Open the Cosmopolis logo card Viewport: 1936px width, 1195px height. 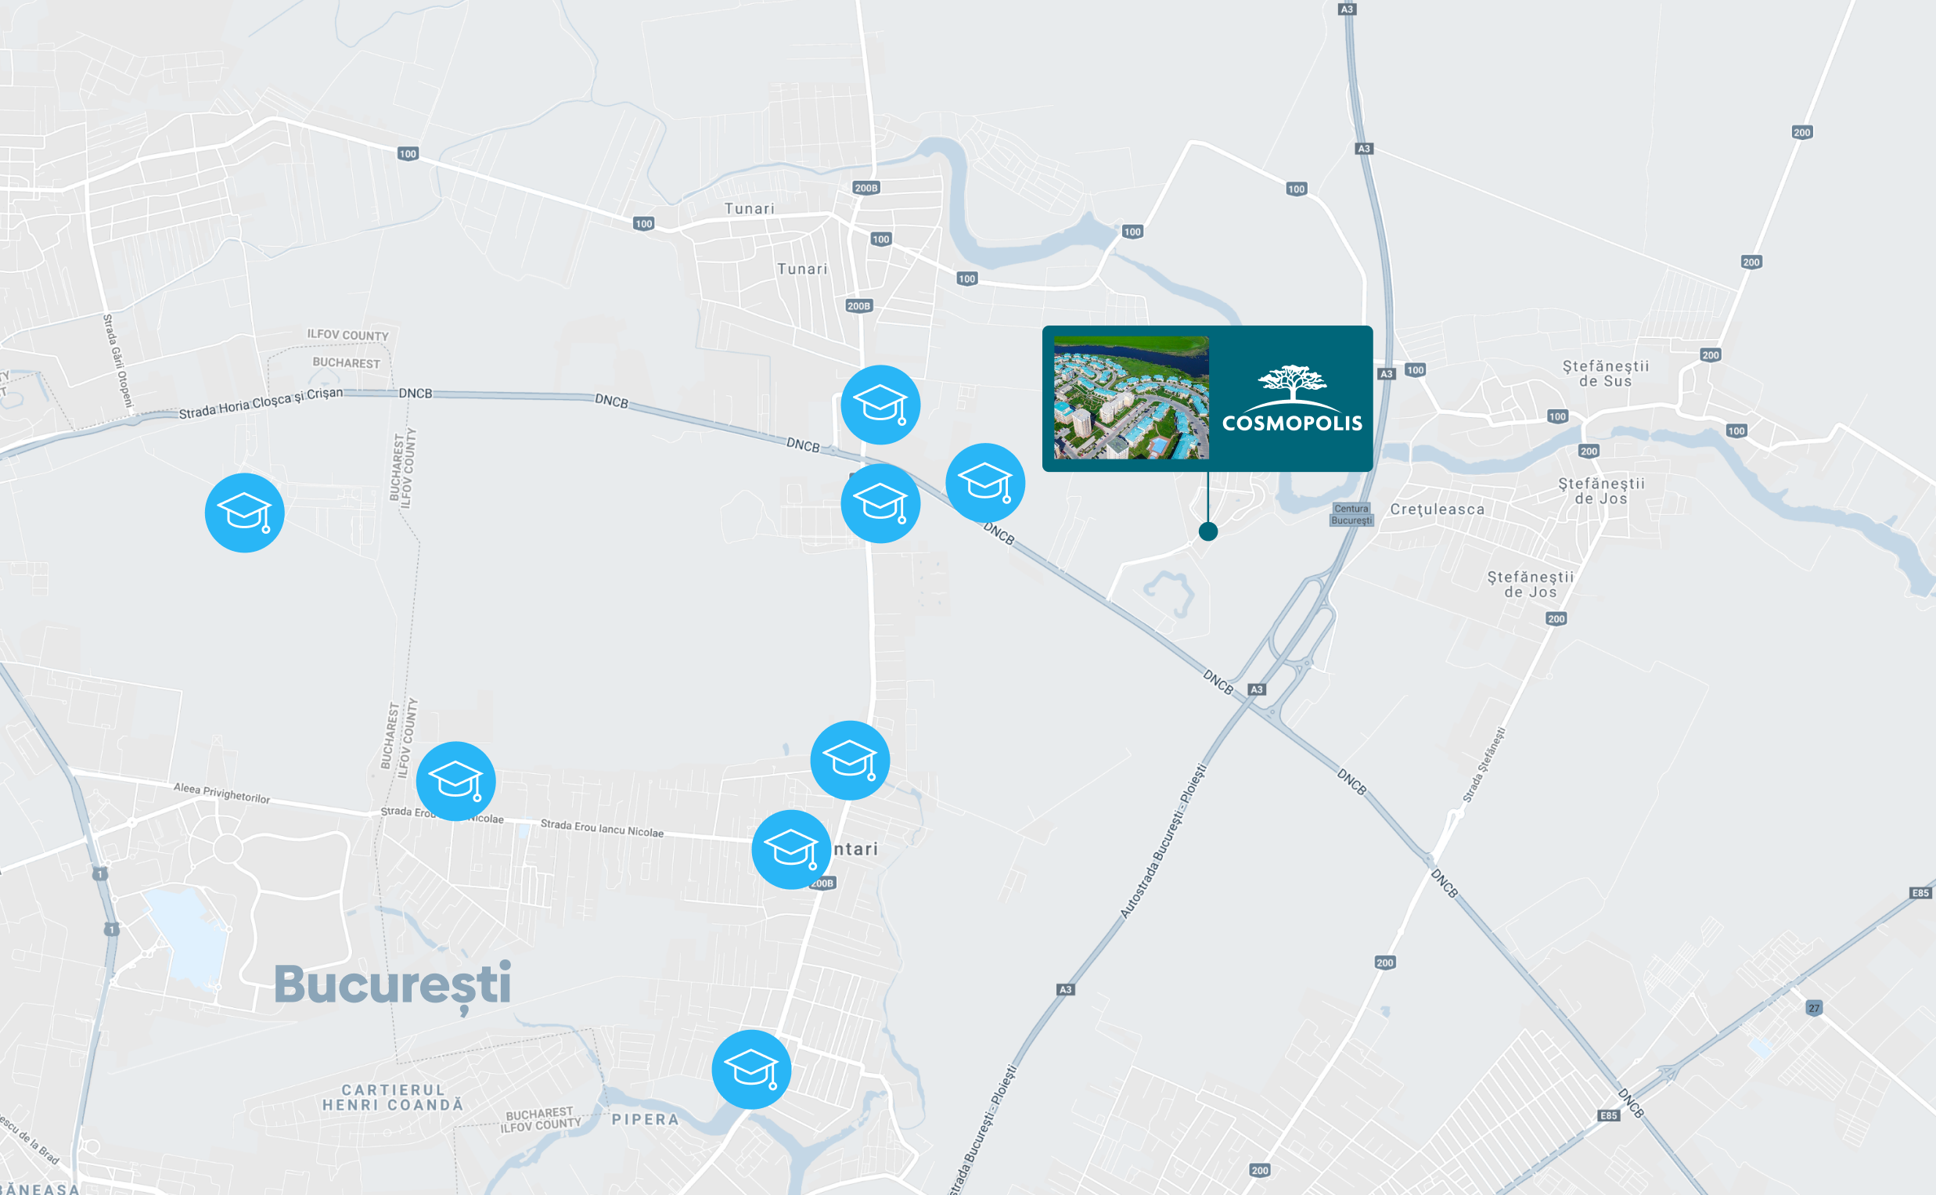tap(1292, 398)
